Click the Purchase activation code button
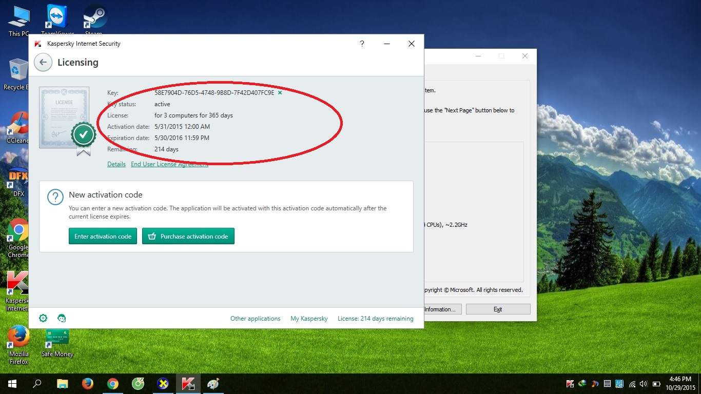 188,236
